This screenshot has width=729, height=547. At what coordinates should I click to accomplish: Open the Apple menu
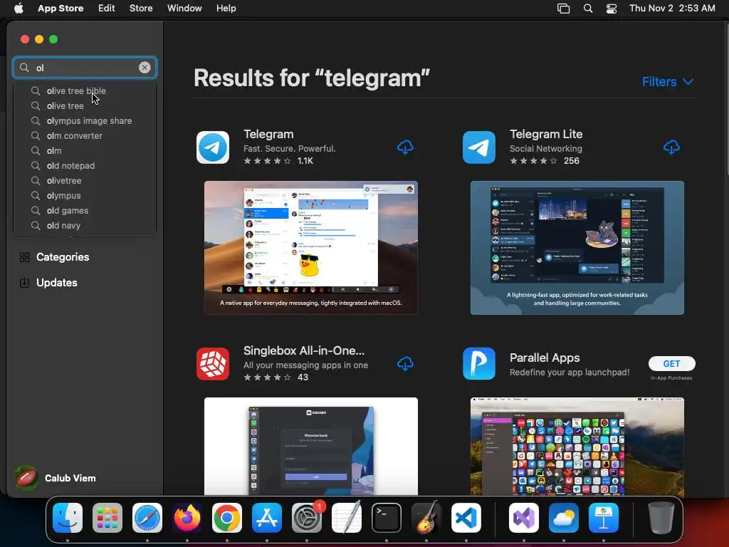[19, 9]
